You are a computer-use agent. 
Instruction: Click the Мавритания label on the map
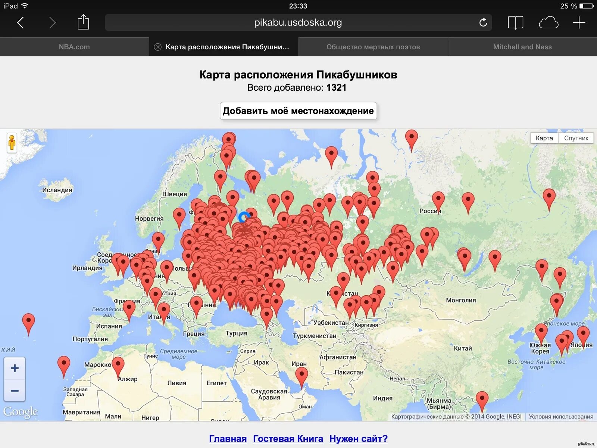pyautogui.click(x=81, y=412)
